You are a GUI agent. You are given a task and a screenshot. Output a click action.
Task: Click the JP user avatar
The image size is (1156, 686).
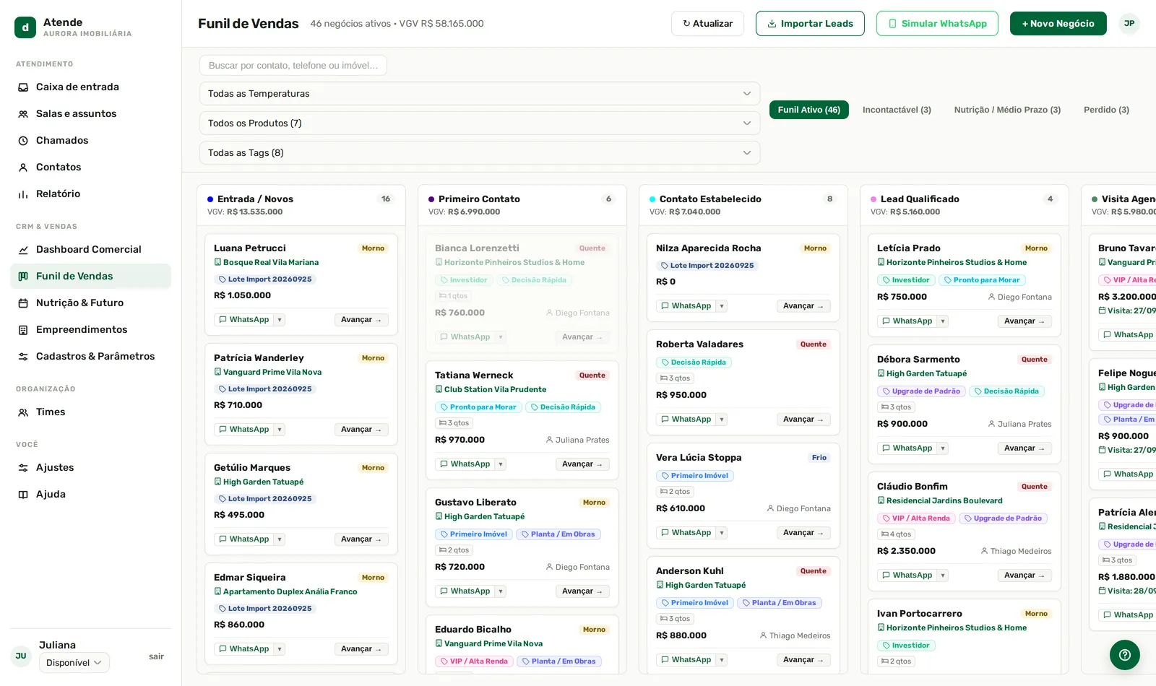pyautogui.click(x=1129, y=24)
